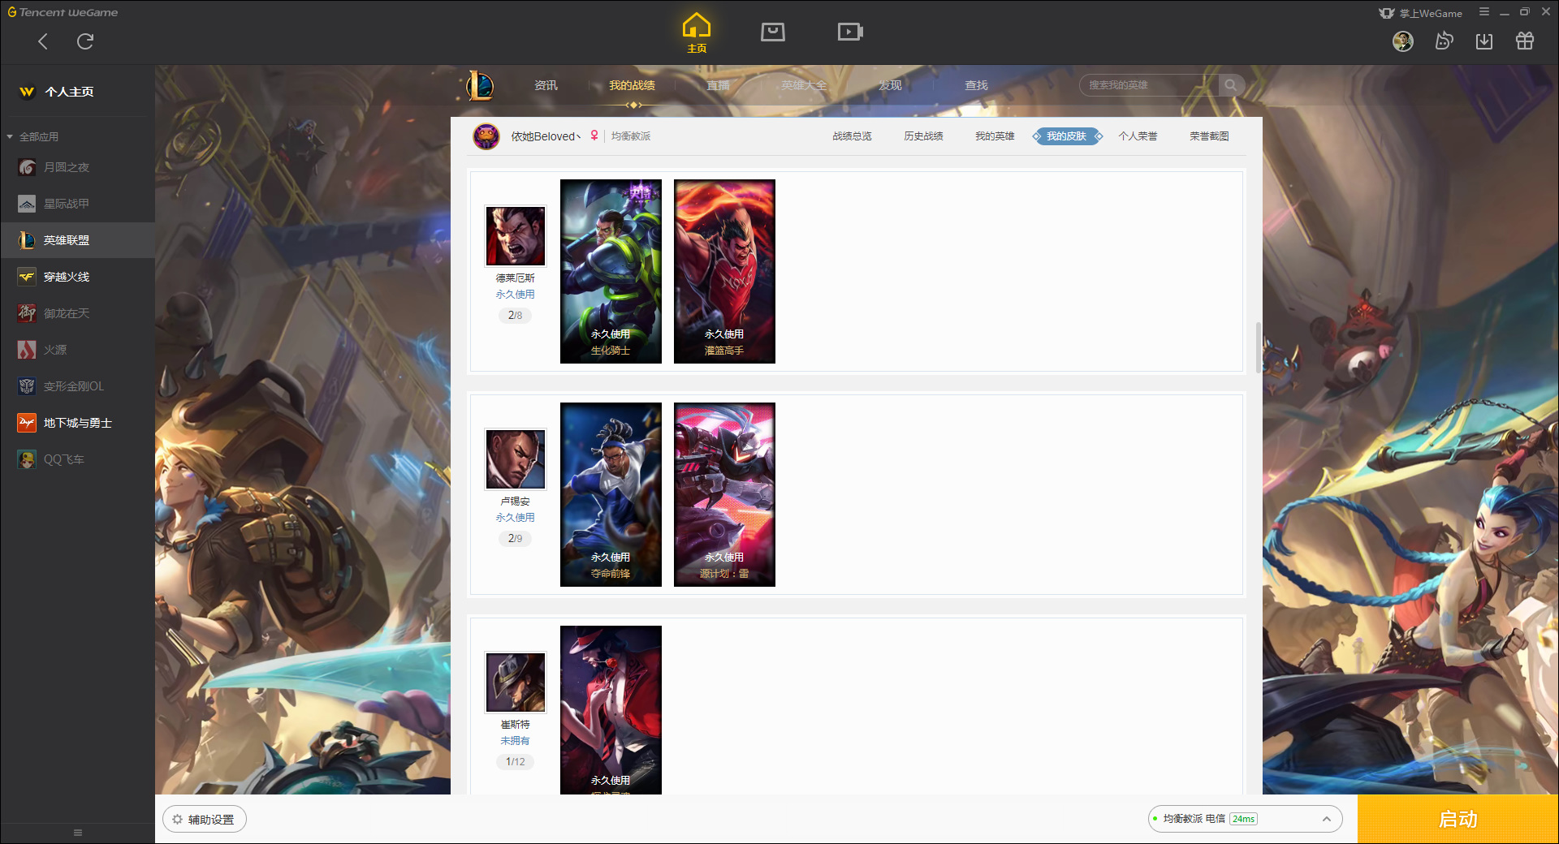The height and width of the screenshot is (844, 1559).
Task: Select 御龙在天 game in sidebar
Action: pyautogui.click(x=77, y=313)
